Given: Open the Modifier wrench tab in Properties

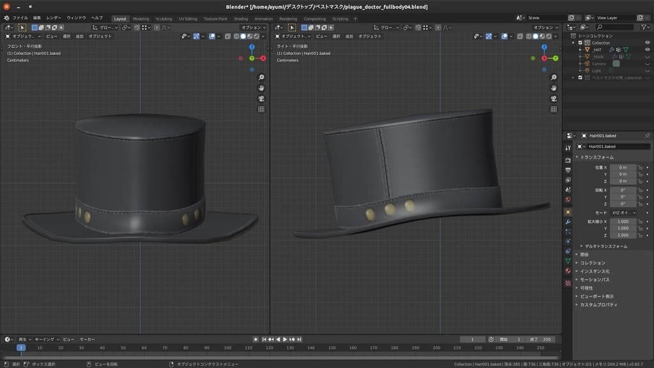Looking at the screenshot, I should pos(568,221).
